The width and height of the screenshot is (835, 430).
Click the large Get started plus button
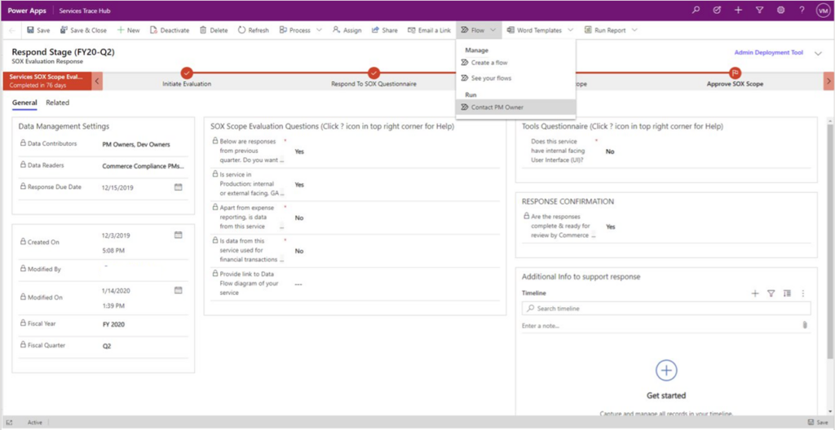point(666,370)
